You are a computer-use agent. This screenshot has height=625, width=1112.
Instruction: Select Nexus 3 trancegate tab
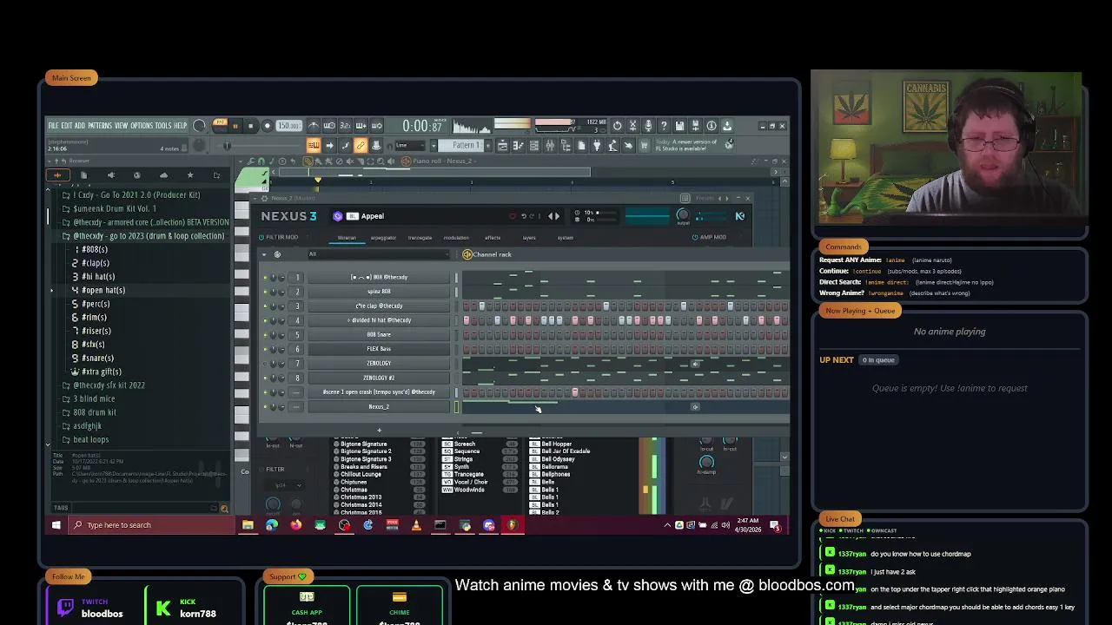pyautogui.click(x=420, y=238)
